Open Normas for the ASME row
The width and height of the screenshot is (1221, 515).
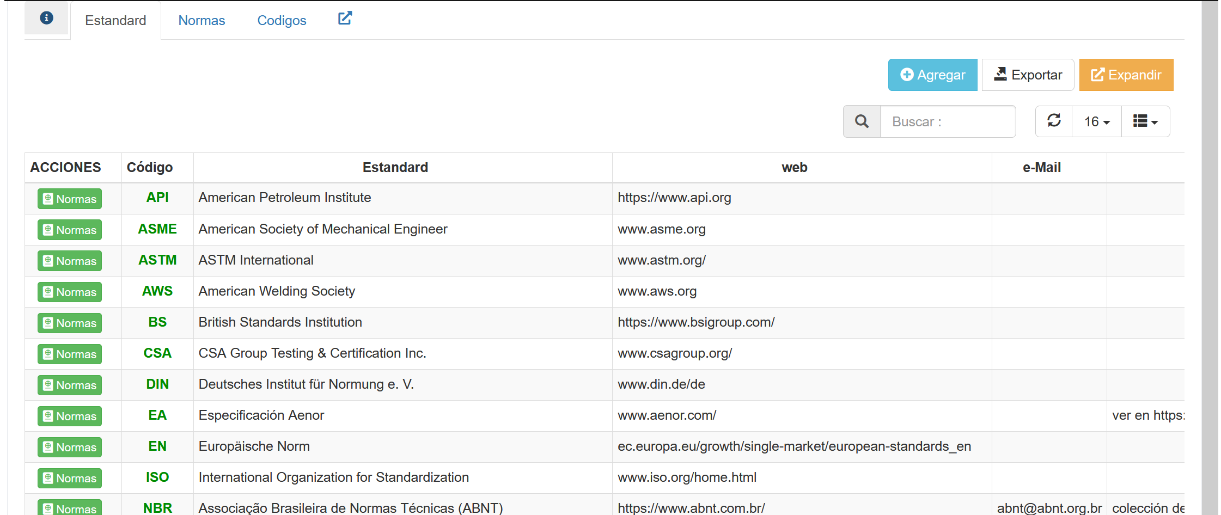click(x=70, y=230)
